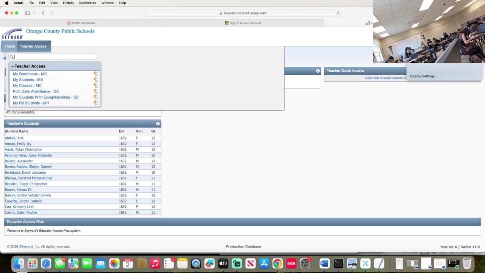Click the Skyward logo

[x=12, y=34]
